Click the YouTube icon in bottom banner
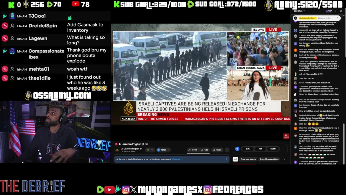Viewport: 346px width, 195px height. 109,190
